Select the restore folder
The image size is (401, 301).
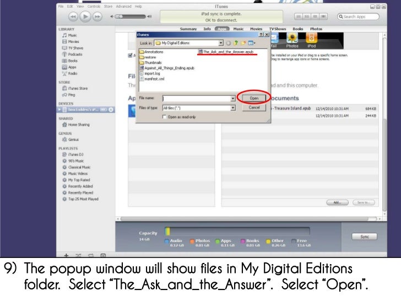point(148,57)
